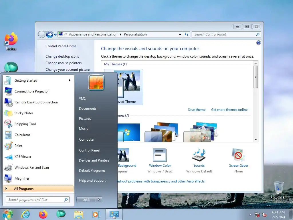Open Help and Support
The image size is (293, 220).
pyautogui.click(x=92, y=180)
